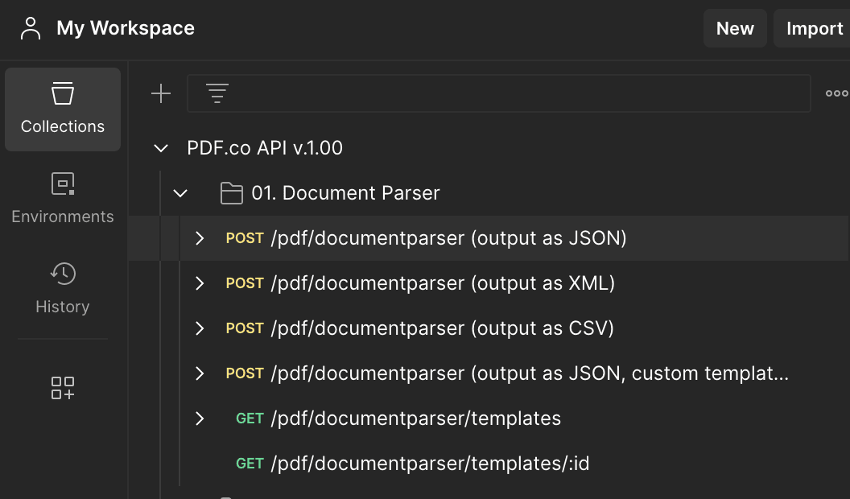Open POST documentparser JSON custom template request

coord(530,373)
